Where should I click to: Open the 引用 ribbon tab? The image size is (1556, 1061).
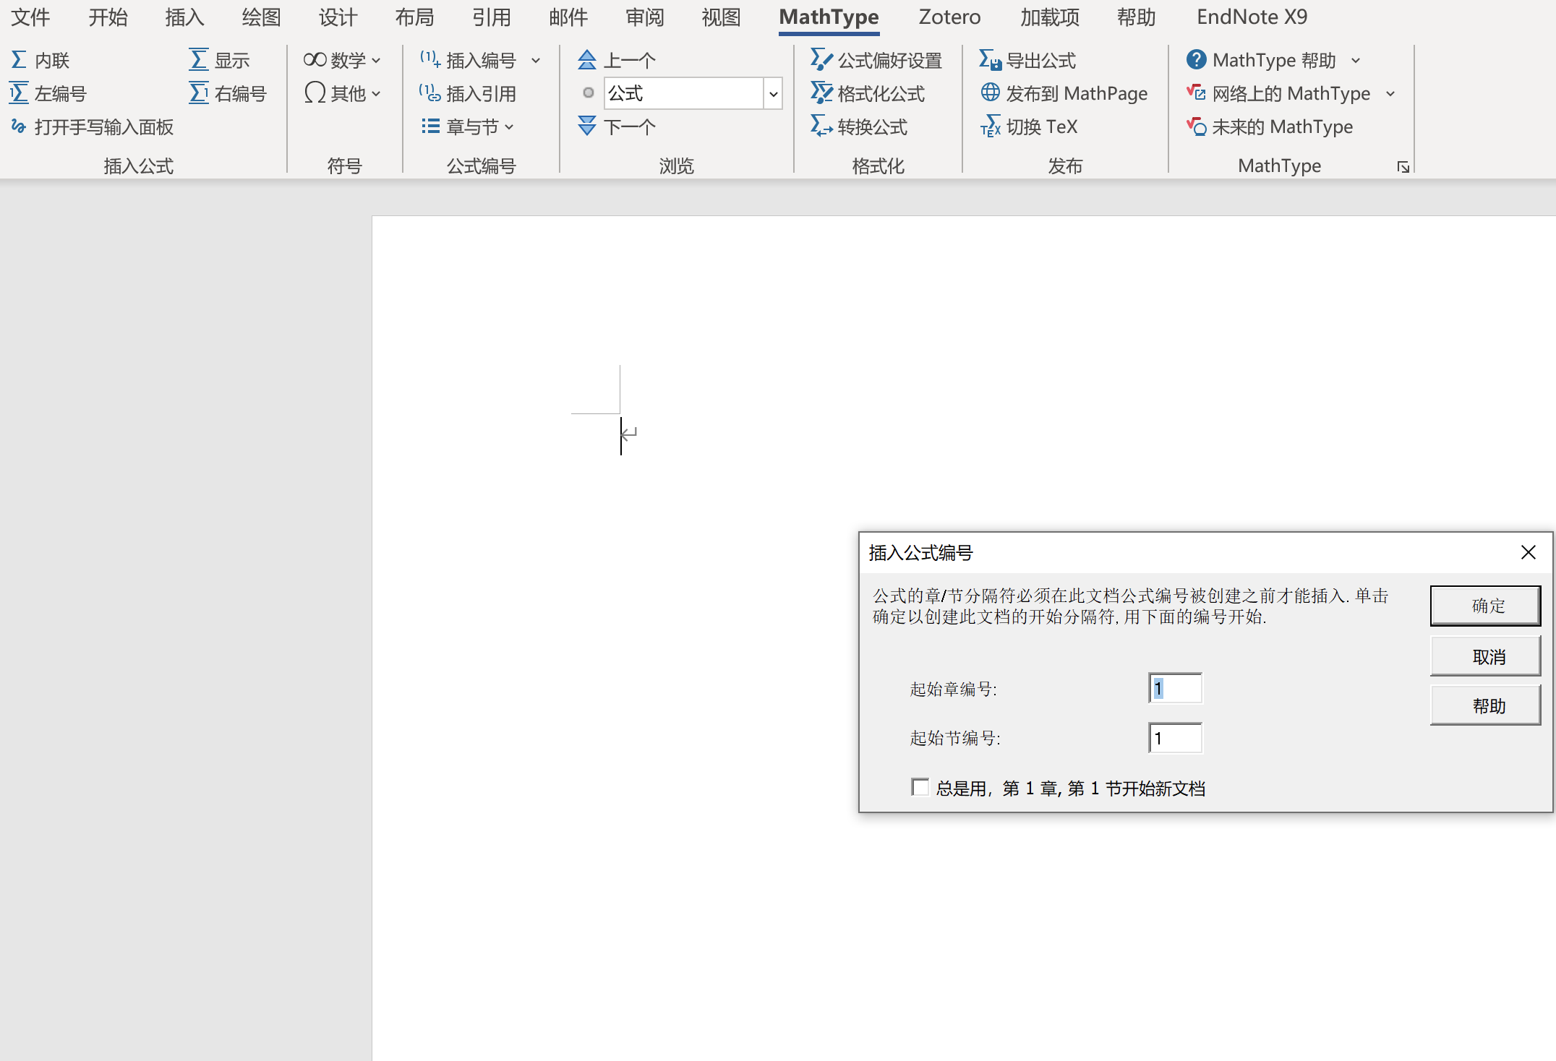491,17
